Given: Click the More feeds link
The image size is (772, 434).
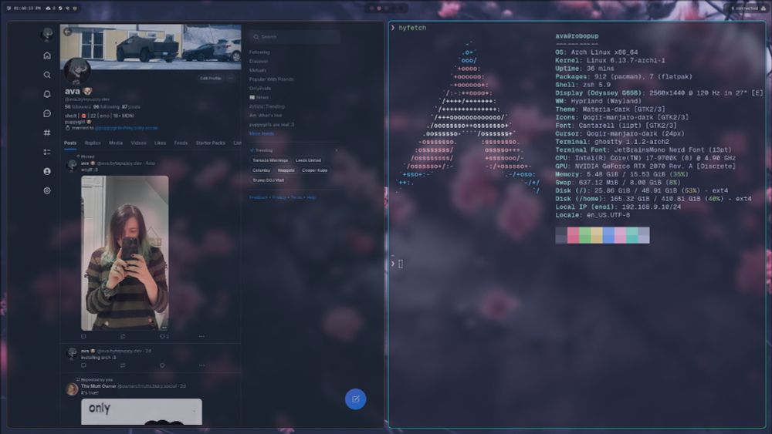Looking at the screenshot, I should pyautogui.click(x=262, y=133).
